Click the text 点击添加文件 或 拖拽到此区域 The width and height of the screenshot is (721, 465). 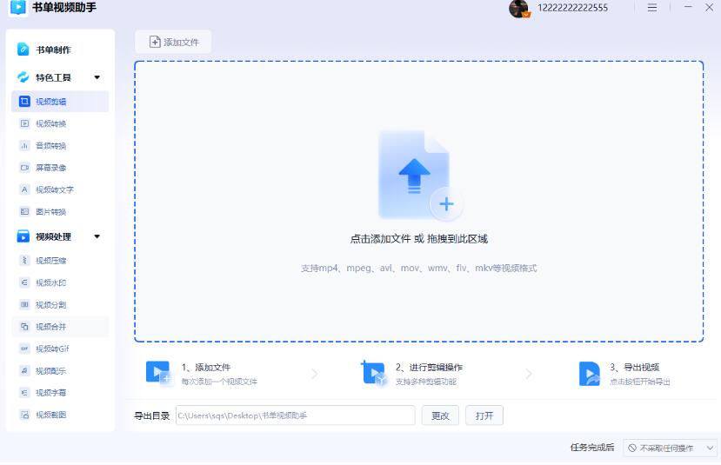(x=419, y=238)
